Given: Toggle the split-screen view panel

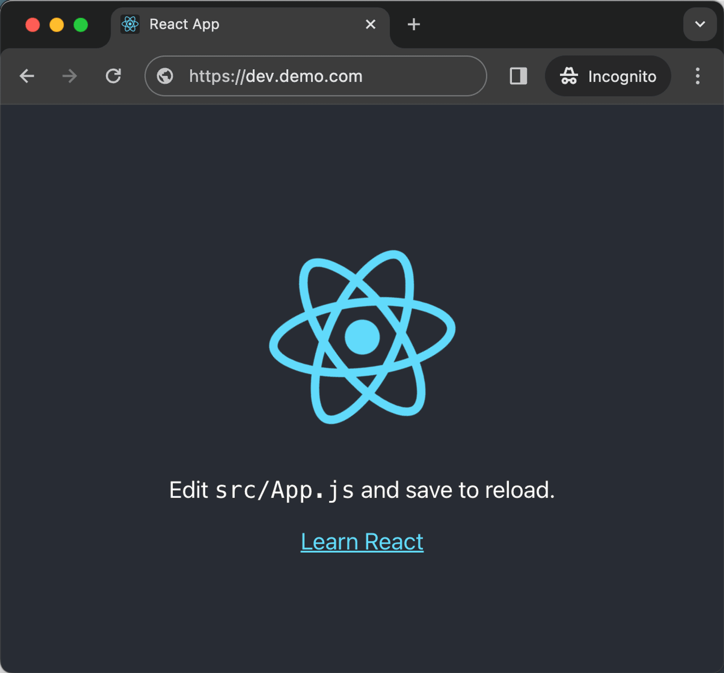Looking at the screenshot, I should pos(518,75).
